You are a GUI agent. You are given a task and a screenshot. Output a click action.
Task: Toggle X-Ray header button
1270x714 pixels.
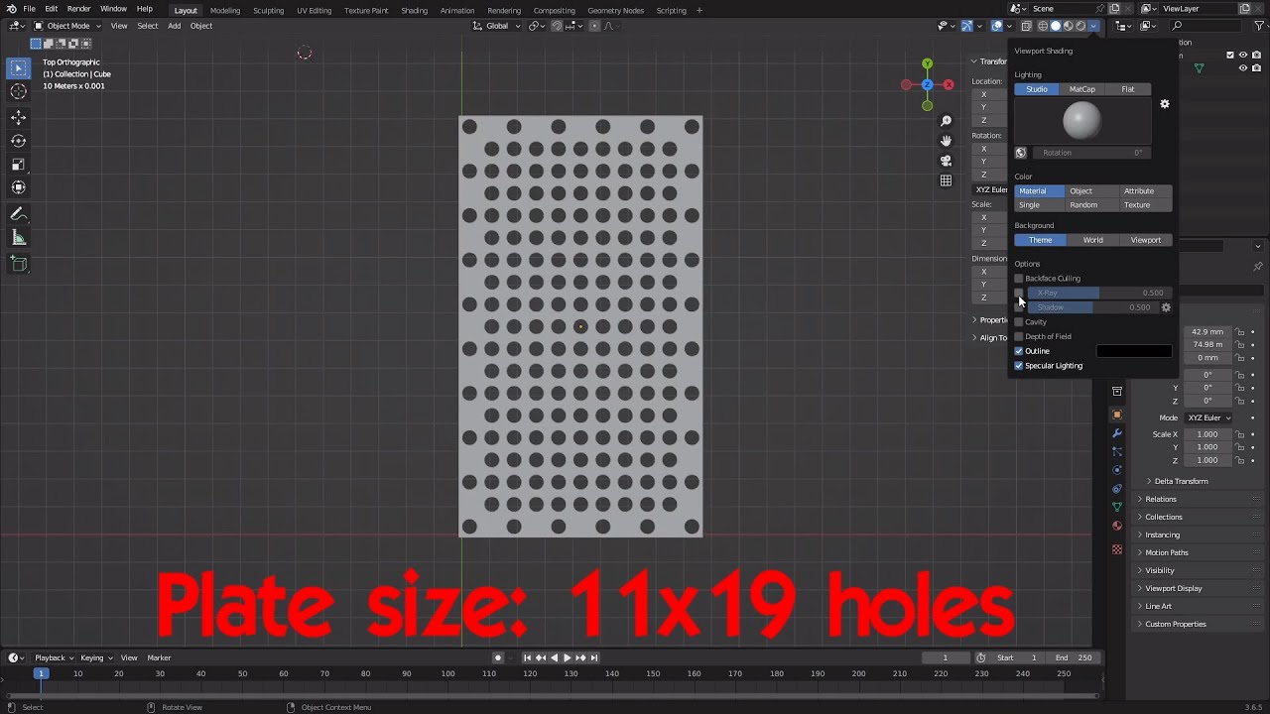[x=1027, y=26]
